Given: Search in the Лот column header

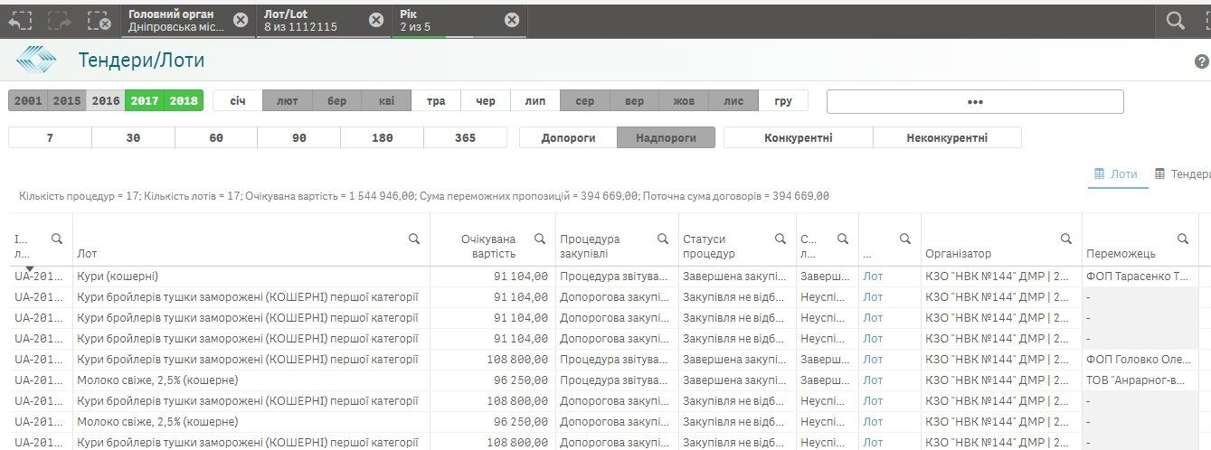Looking at the screenshot, I should [414, 239].
